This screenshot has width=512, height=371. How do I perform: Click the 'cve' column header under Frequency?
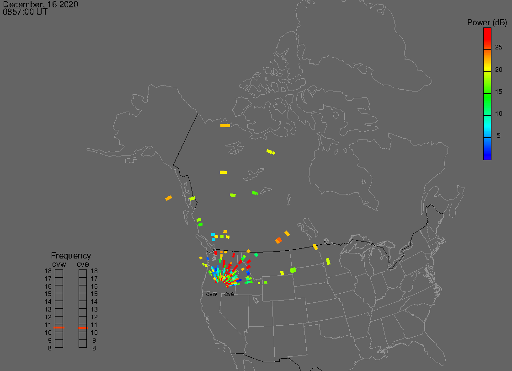click(83, 264)
